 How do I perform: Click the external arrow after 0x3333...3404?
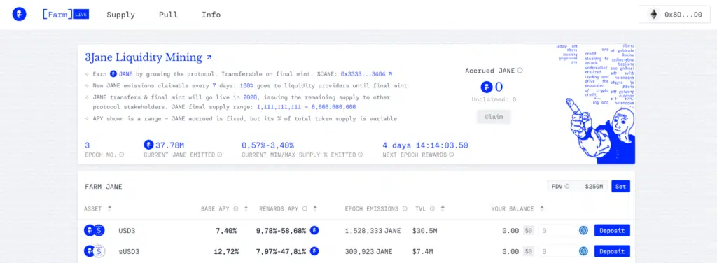390,73
